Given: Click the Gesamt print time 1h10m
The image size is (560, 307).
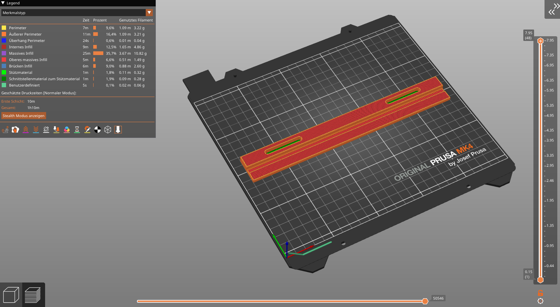Looking at the screenshot, I should (33, 108).
